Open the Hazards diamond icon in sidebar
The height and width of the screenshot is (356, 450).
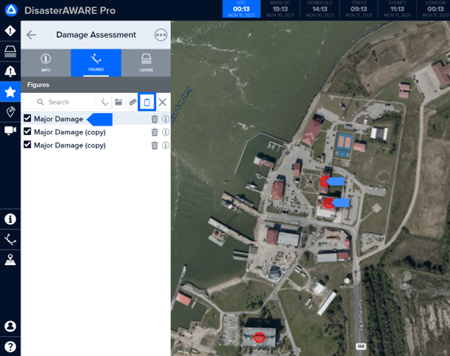coord(10,31)
